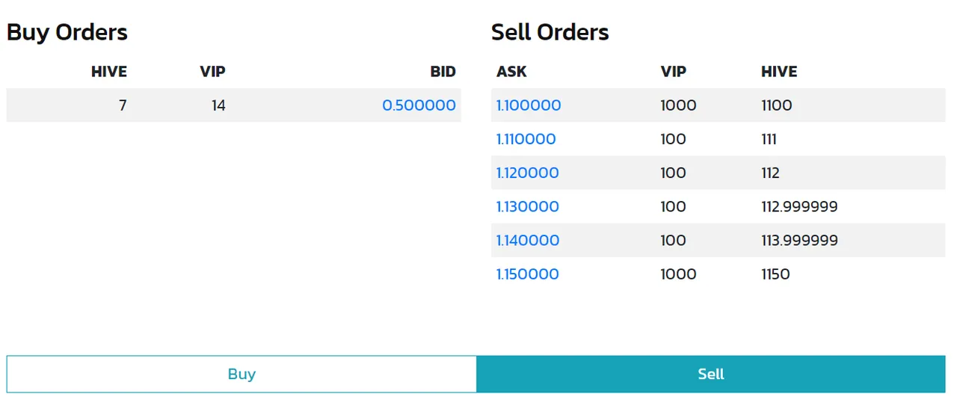Click the Buy Orders heading

[67, 32]
